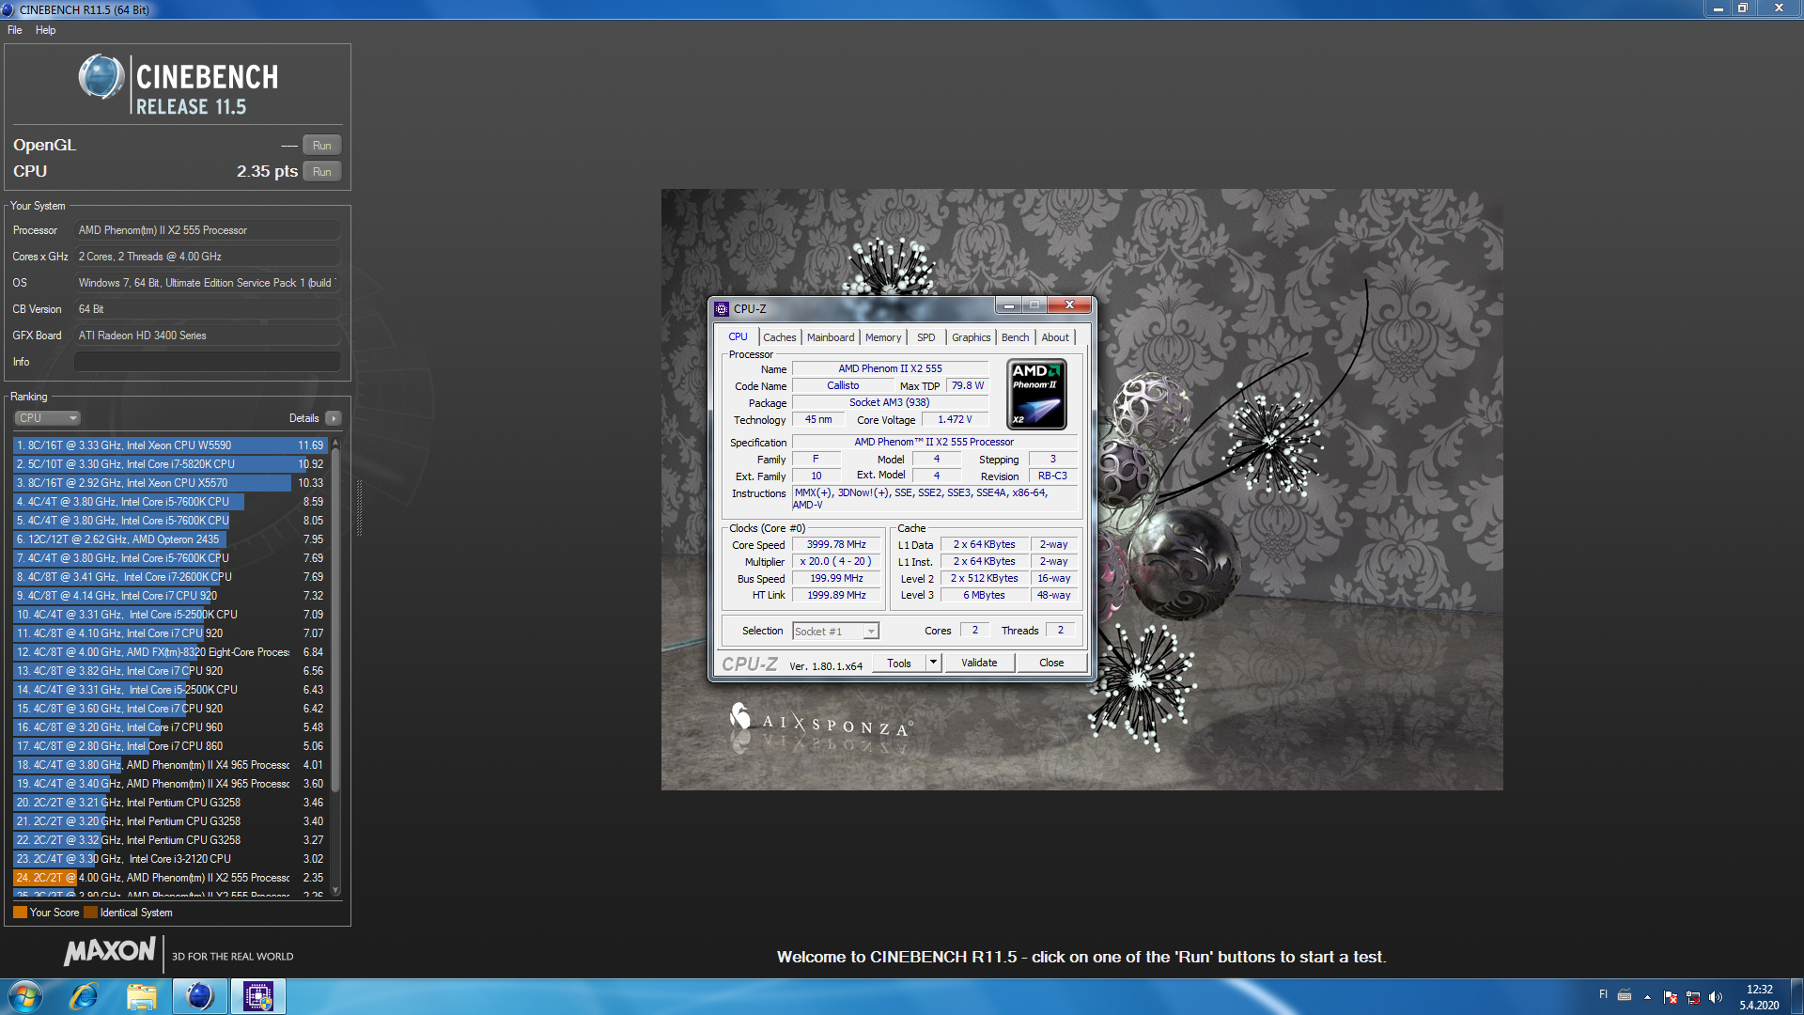This screenshot has width=1804, height=1015.
Task: Click the ranking list scrollbar
Action: (x=335, y=620)
